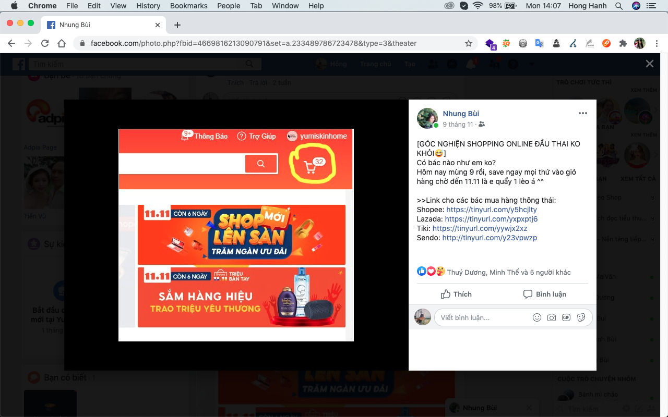Open the gear extension icon

pos(523,43)
